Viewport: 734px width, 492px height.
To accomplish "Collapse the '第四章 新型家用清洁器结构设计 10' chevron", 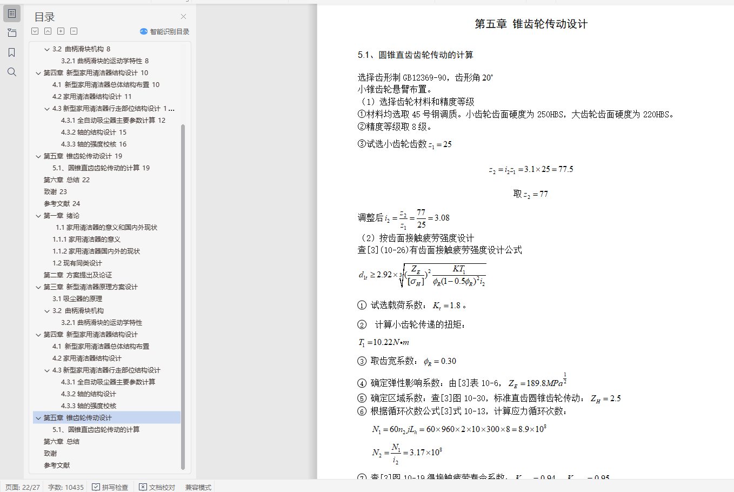I will coord(38,73).
